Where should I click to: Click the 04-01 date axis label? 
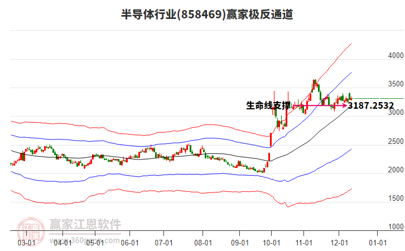point(63,243)
